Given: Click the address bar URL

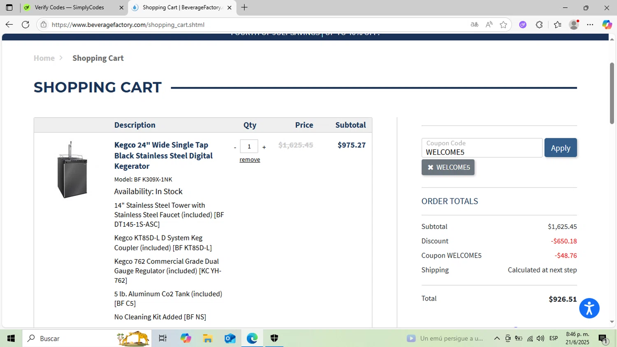Looking at the screenshot, I should coord(128,25).
